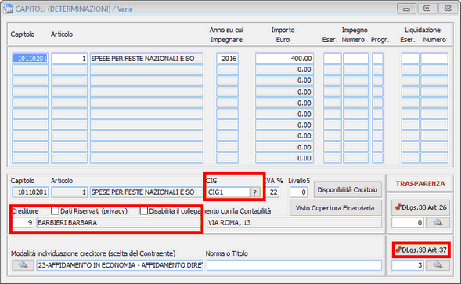
Task: Click lower description field SPESE PER FESTE NAZIONALI
Action: (x=146, y=192)
